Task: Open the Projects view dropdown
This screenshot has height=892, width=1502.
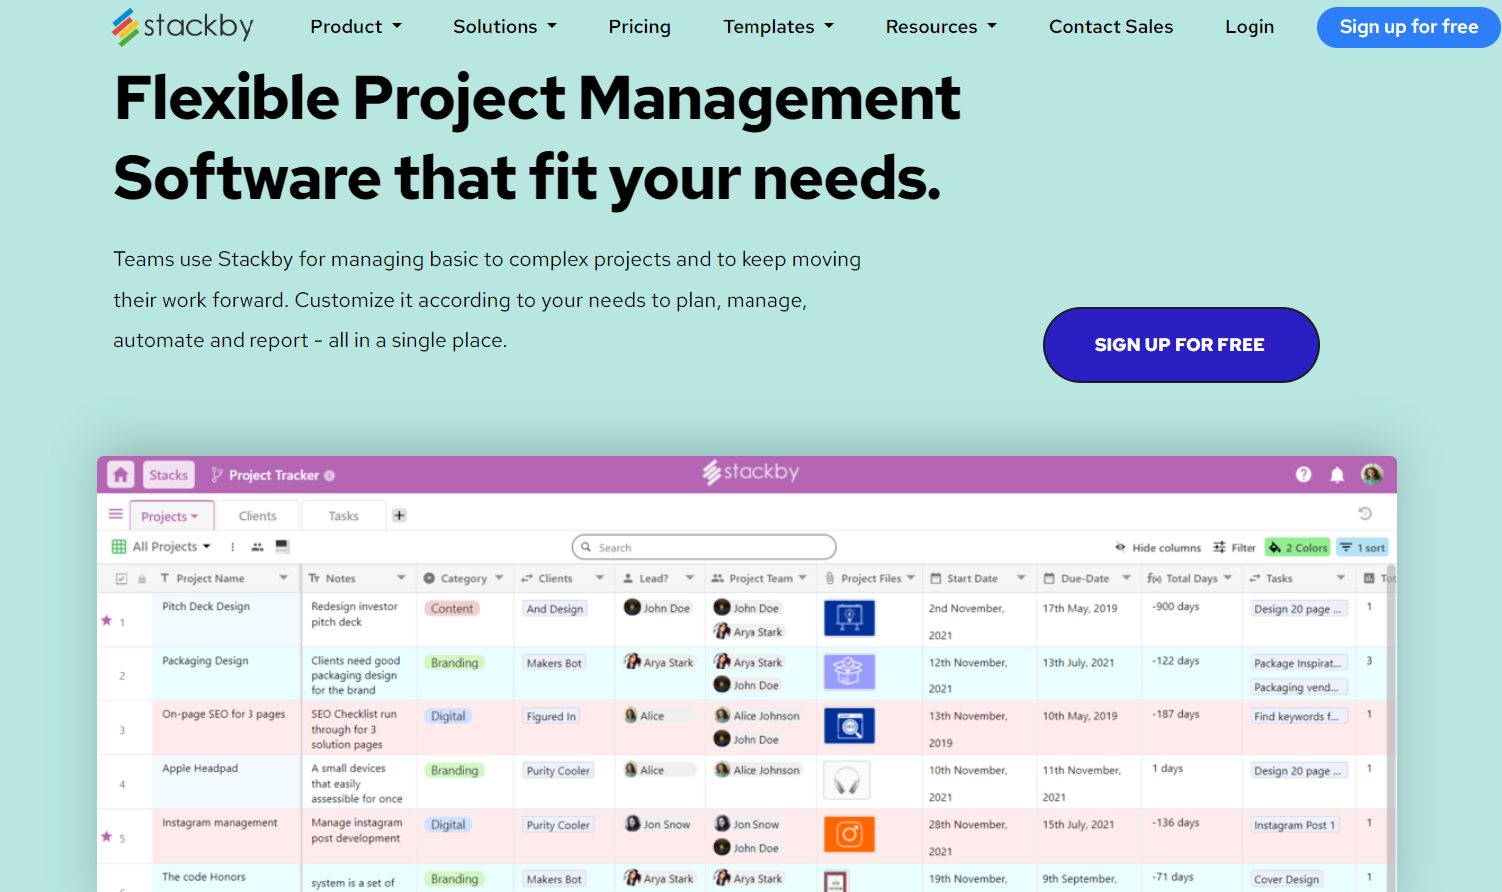Action: (x=171, y=515)
